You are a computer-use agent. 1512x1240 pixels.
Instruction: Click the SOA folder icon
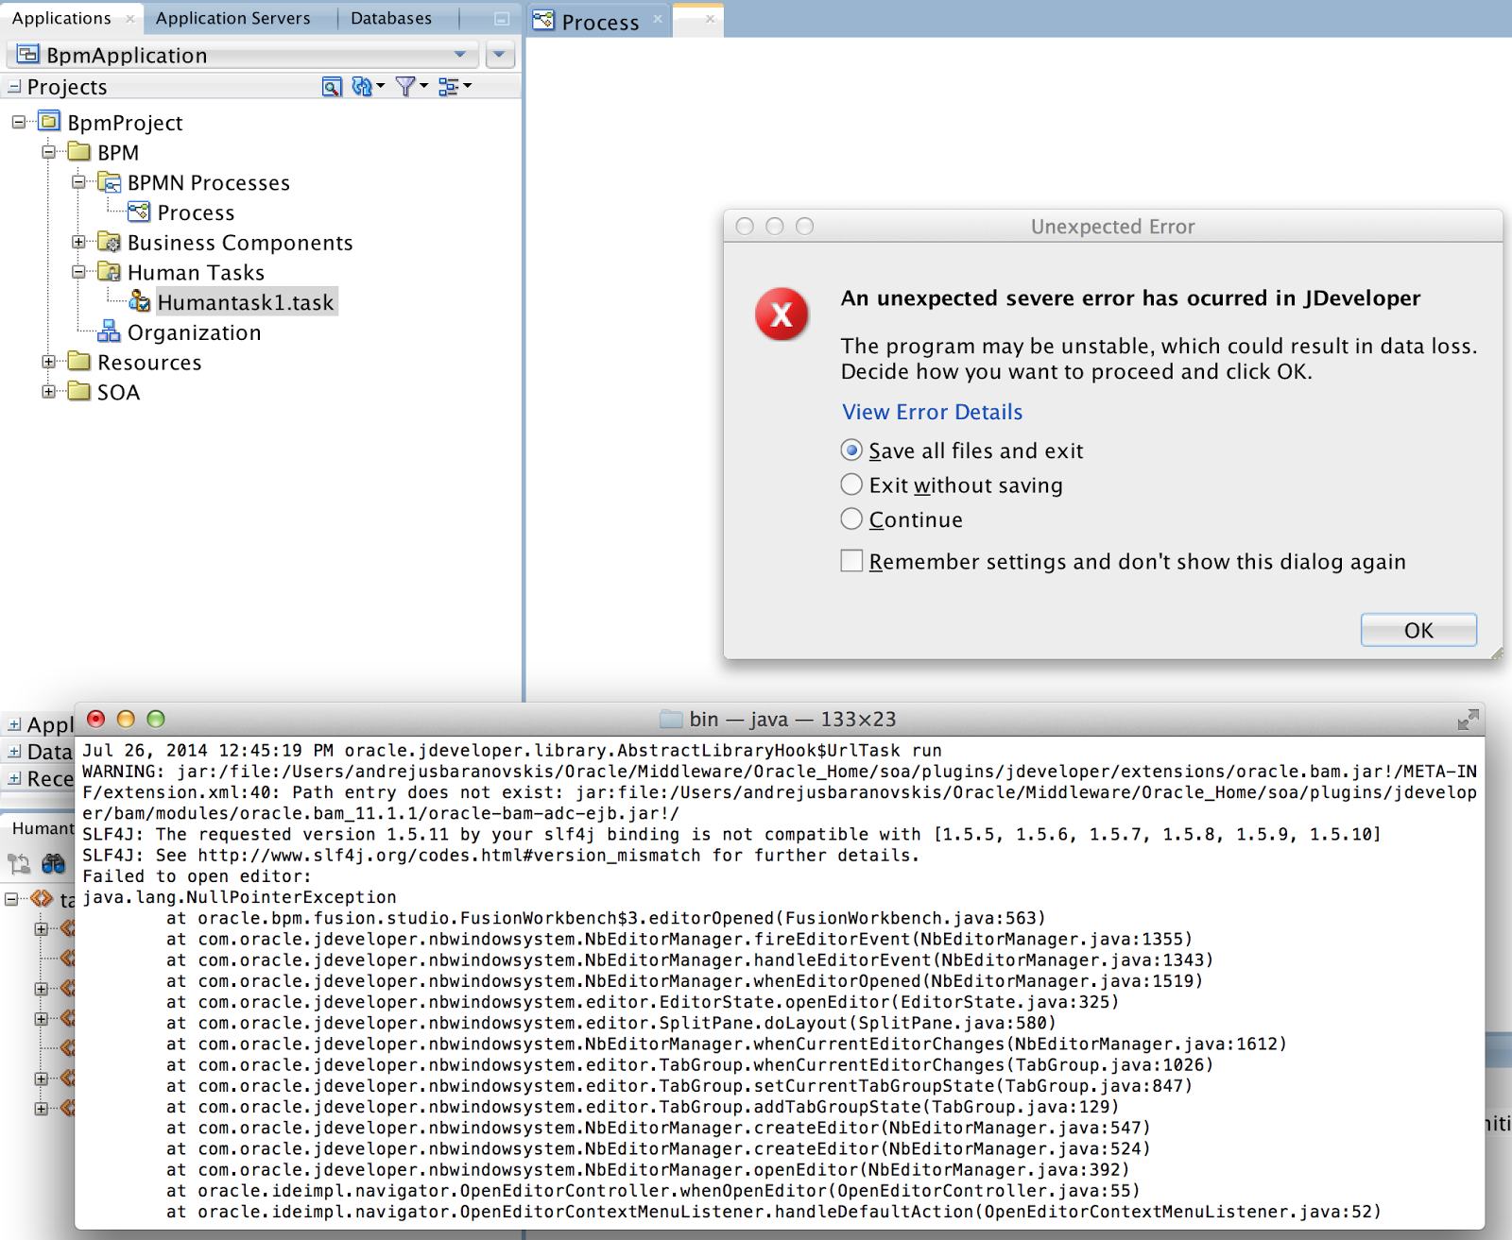79,391
